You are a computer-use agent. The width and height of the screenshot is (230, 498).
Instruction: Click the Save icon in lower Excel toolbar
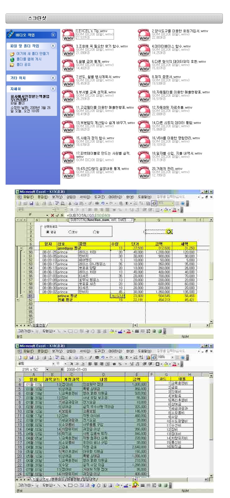[31, 357]
